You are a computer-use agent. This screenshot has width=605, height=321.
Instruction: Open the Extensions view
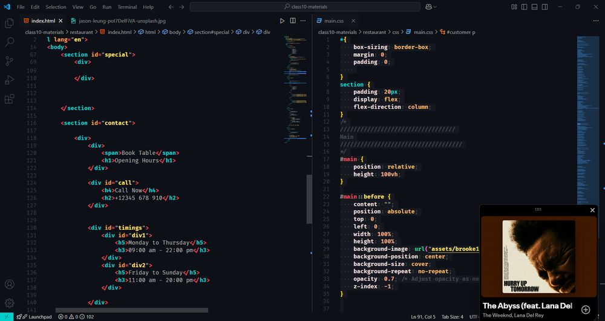tap(9, 99)
